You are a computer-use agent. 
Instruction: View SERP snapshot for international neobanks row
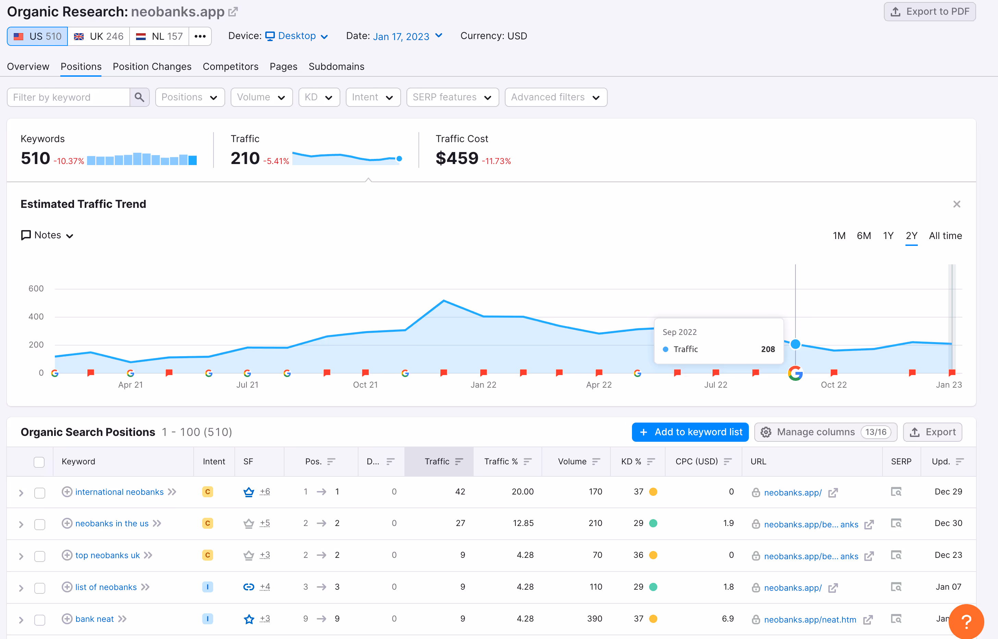coord(896,492)
